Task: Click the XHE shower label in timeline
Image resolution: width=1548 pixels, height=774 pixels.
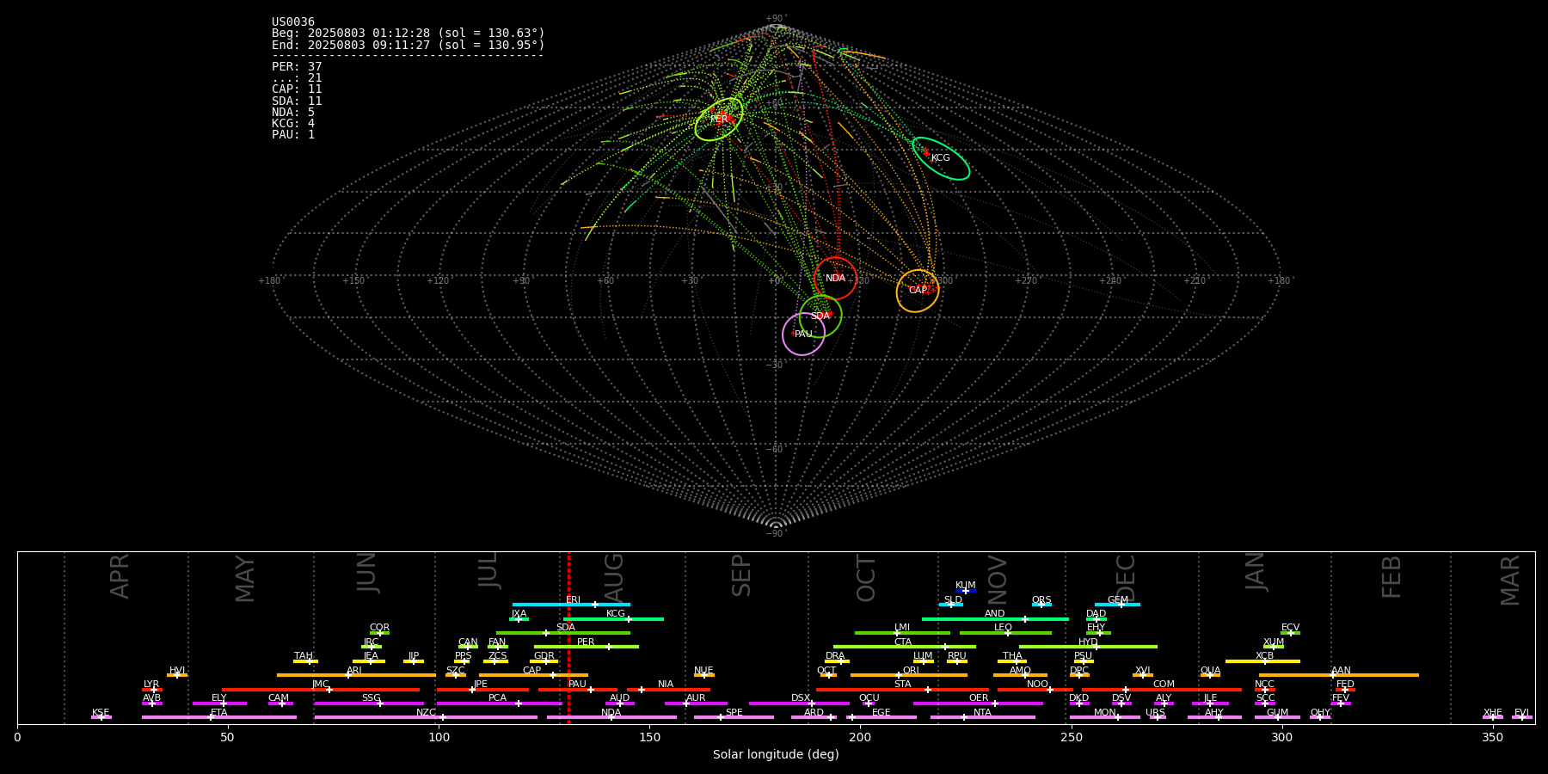Action: 1493,713
